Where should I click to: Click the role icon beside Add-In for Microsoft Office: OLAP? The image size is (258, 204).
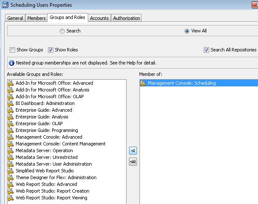tap(11, 97)
